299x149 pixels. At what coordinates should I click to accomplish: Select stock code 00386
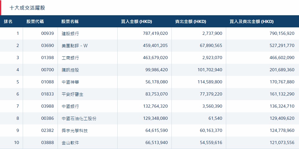pos(48,118)
